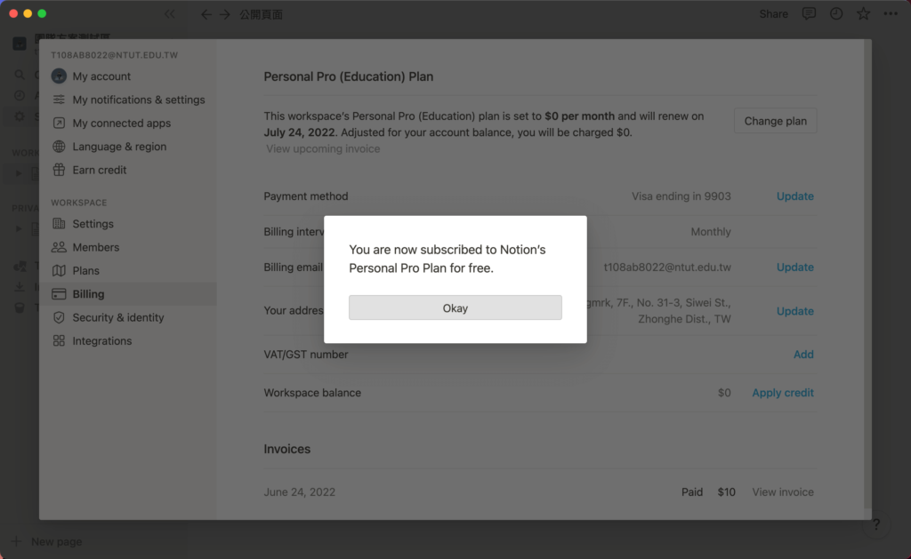Image resolution: width=911 pixels, height=559 pixels.
Task: Open page history clock icon
Action: [x=836, y=13]
